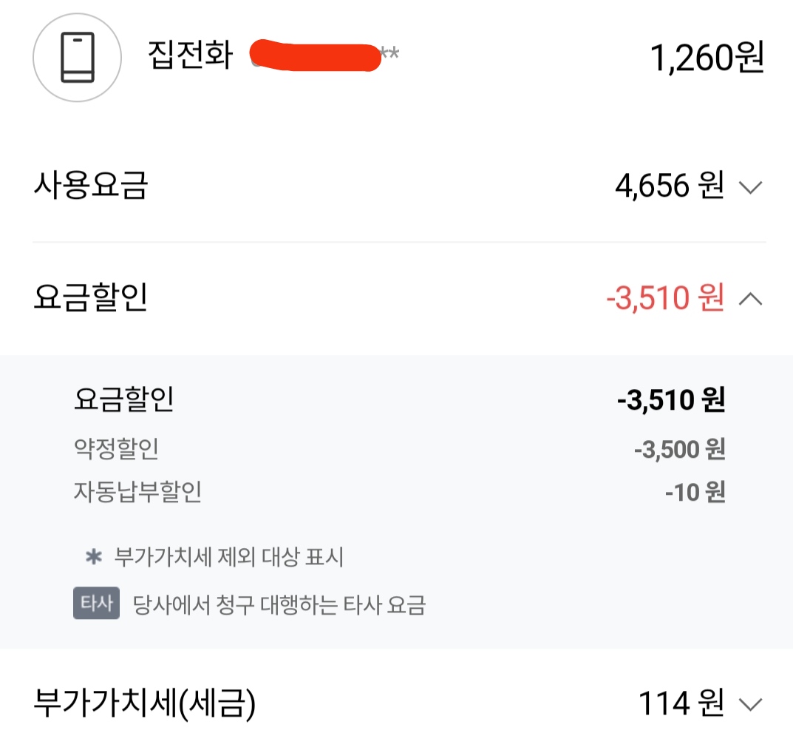Viewport: 793px width, 753px height.
Task: Click the -10 원 auto-pay discount value
Action: tap(695, 492)
